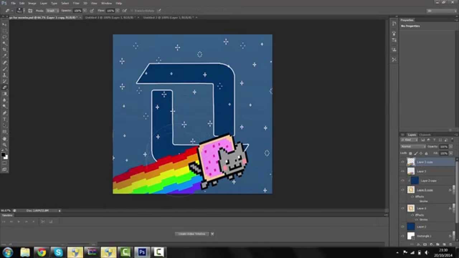Select the Eyedropper tool
This screenshot has height=258, width=459.
(x=5, y=56)
